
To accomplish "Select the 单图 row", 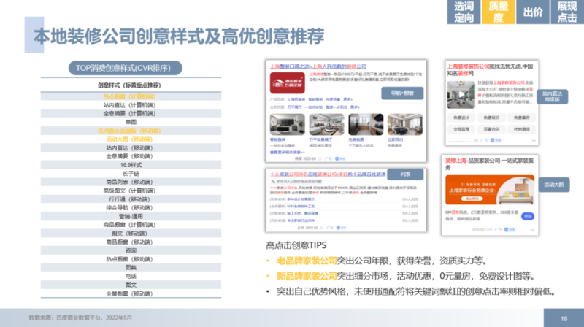I will point(131,122).
